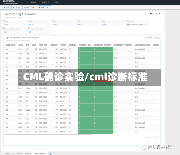The height and width of the screenshot is (155, 180).
Task: Sort by the uniquecarrier column header
Action: coord(10,45)
